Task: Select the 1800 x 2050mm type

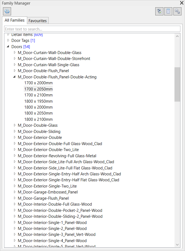Action: (38, 113)
